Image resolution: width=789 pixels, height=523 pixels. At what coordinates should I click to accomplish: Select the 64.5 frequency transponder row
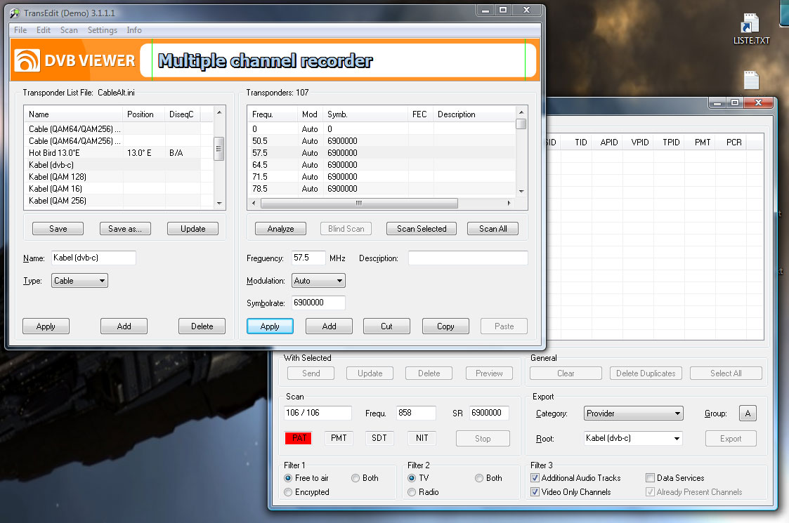(x=382, y=165)
